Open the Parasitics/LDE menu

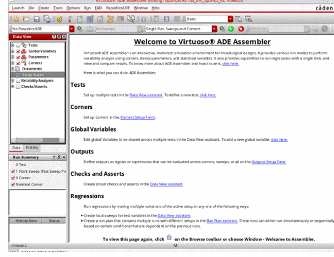(118, 8)
